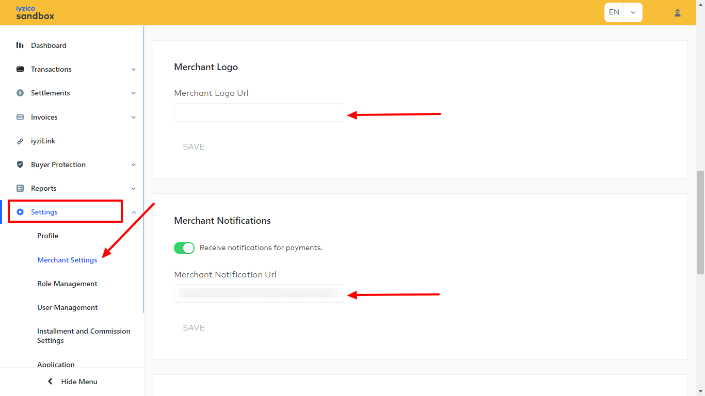The width and height of the screenshot is (705, 396).
Task: Click the Dashboard bar chart icon
Action: pos(20,45)
